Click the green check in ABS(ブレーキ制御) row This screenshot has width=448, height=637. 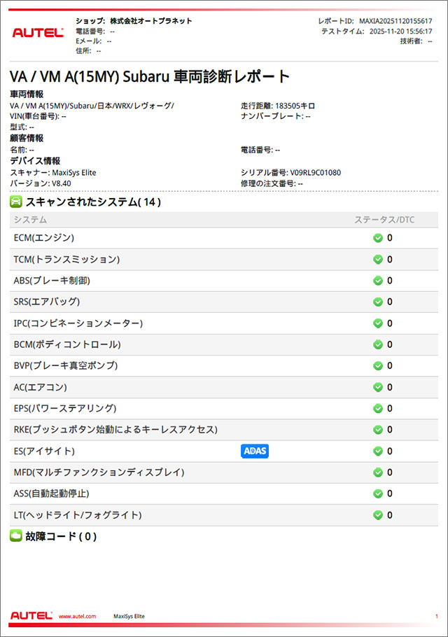coord(378,280)
